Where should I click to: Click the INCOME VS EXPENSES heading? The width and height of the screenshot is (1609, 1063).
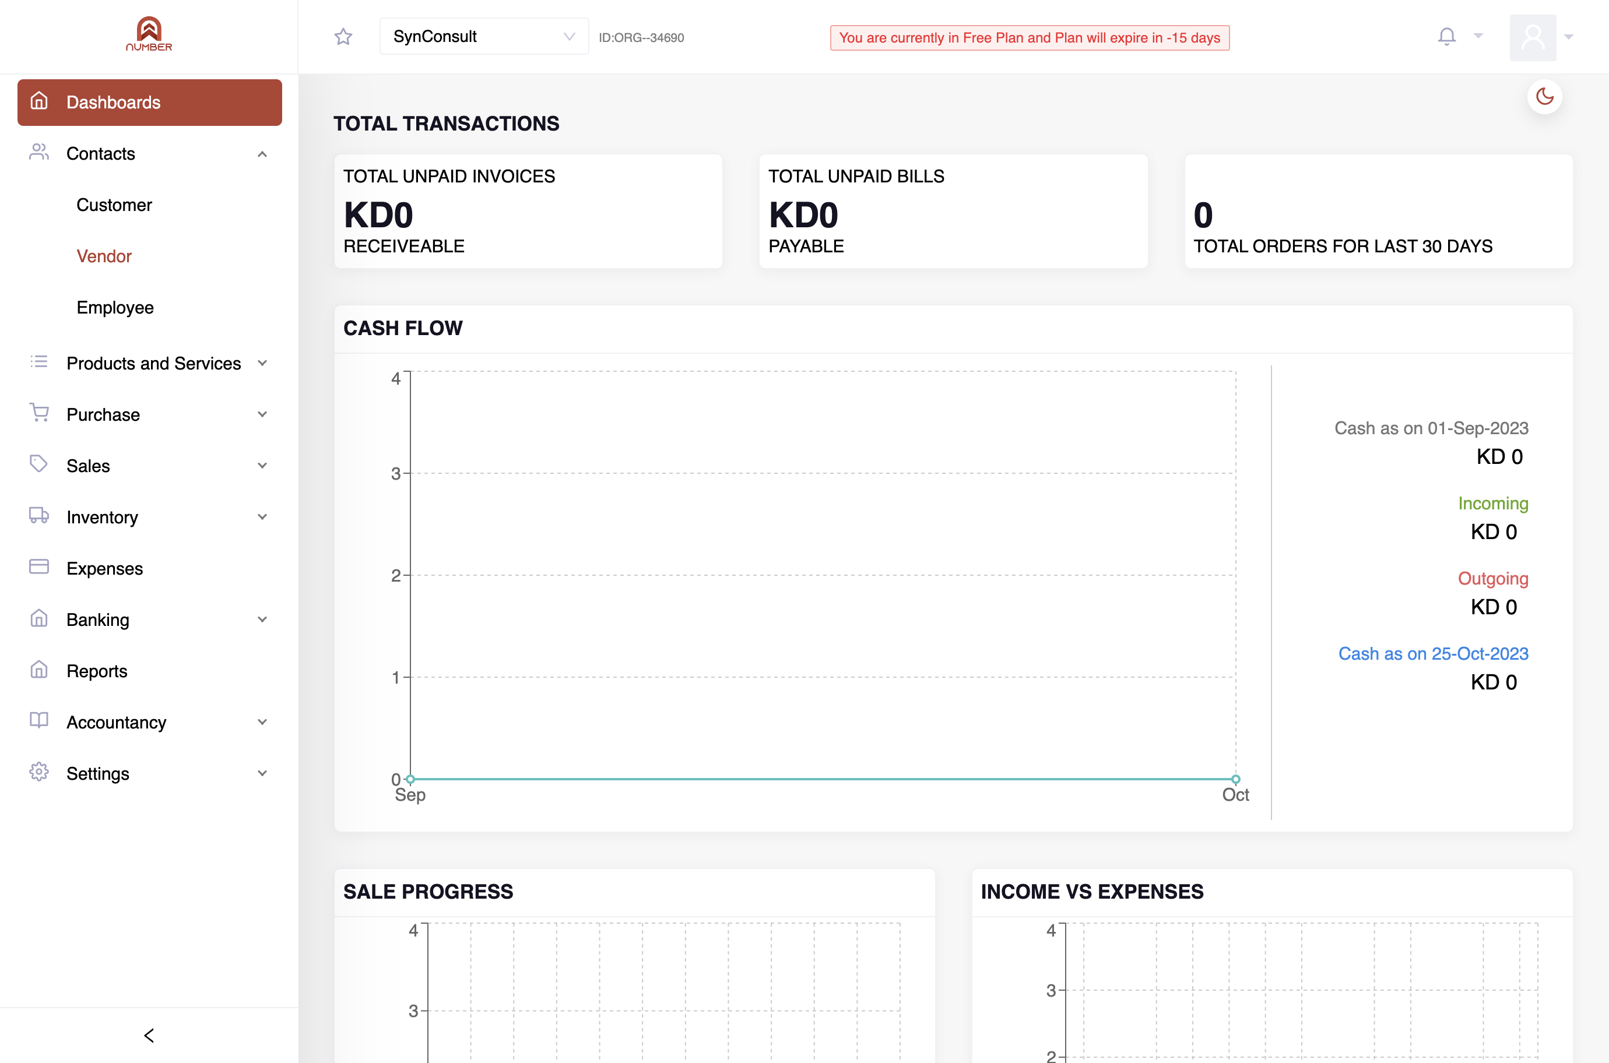[x=1092, y=892]
